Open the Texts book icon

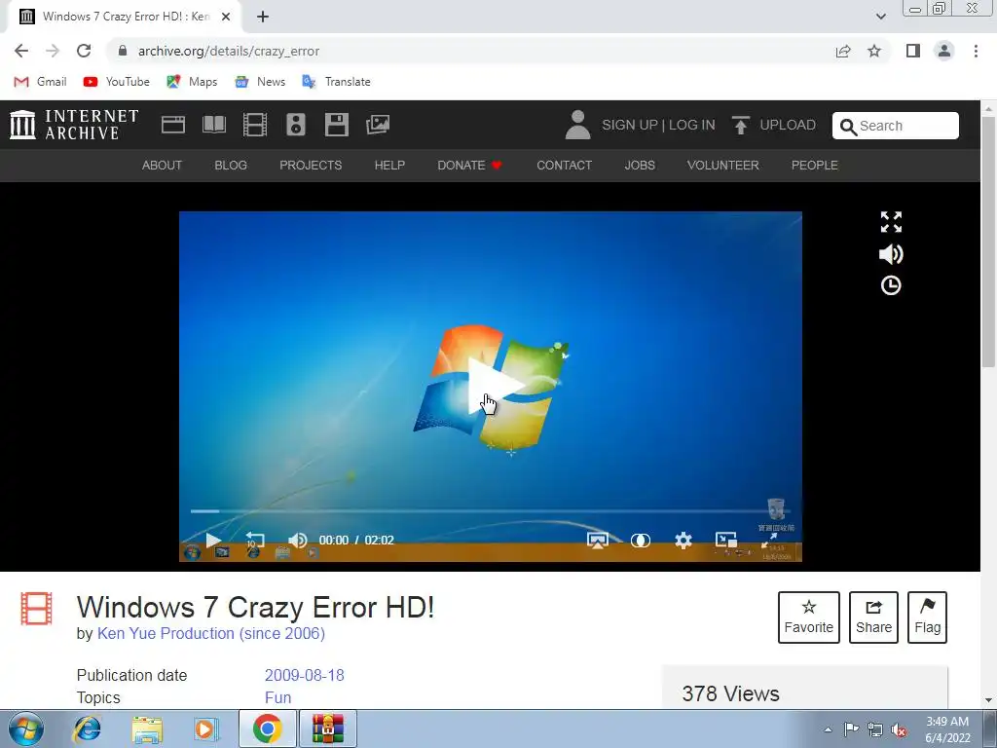[214, 125]
